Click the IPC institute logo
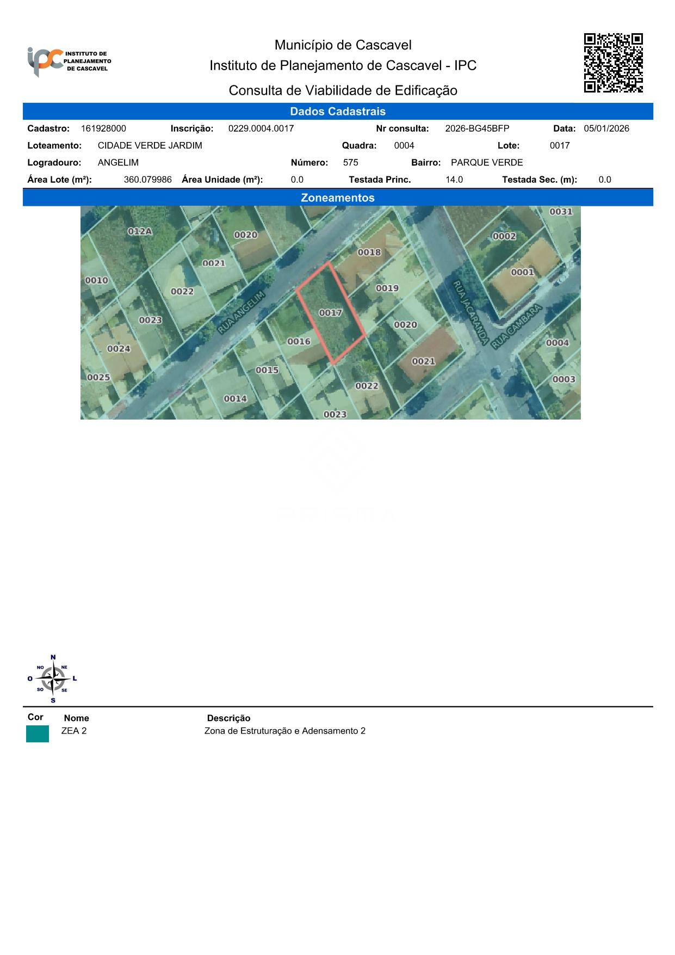The width and height of the screenshot is (675, 955). tap(69, 61)
